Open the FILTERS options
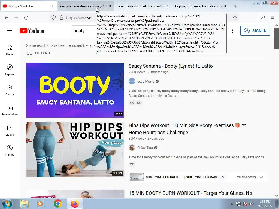 38,53
